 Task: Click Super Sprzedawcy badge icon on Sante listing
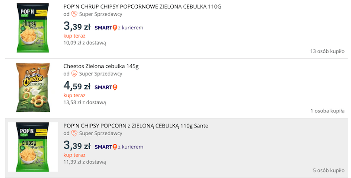(x=74, y=133)
